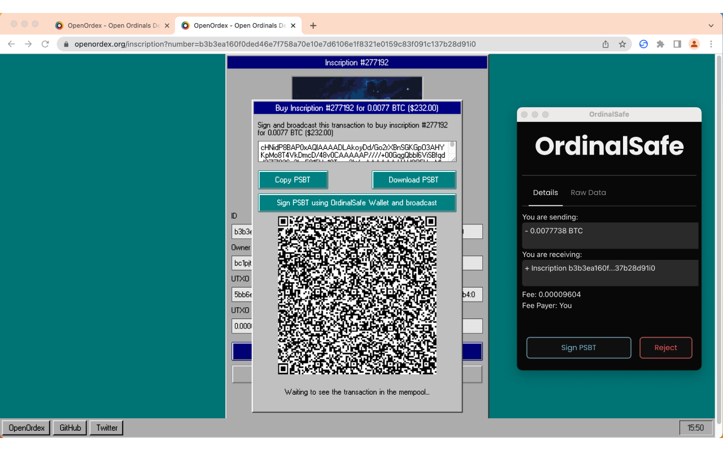
Task: Close the first OpenOrdex tab
Action: pos(167,25)
